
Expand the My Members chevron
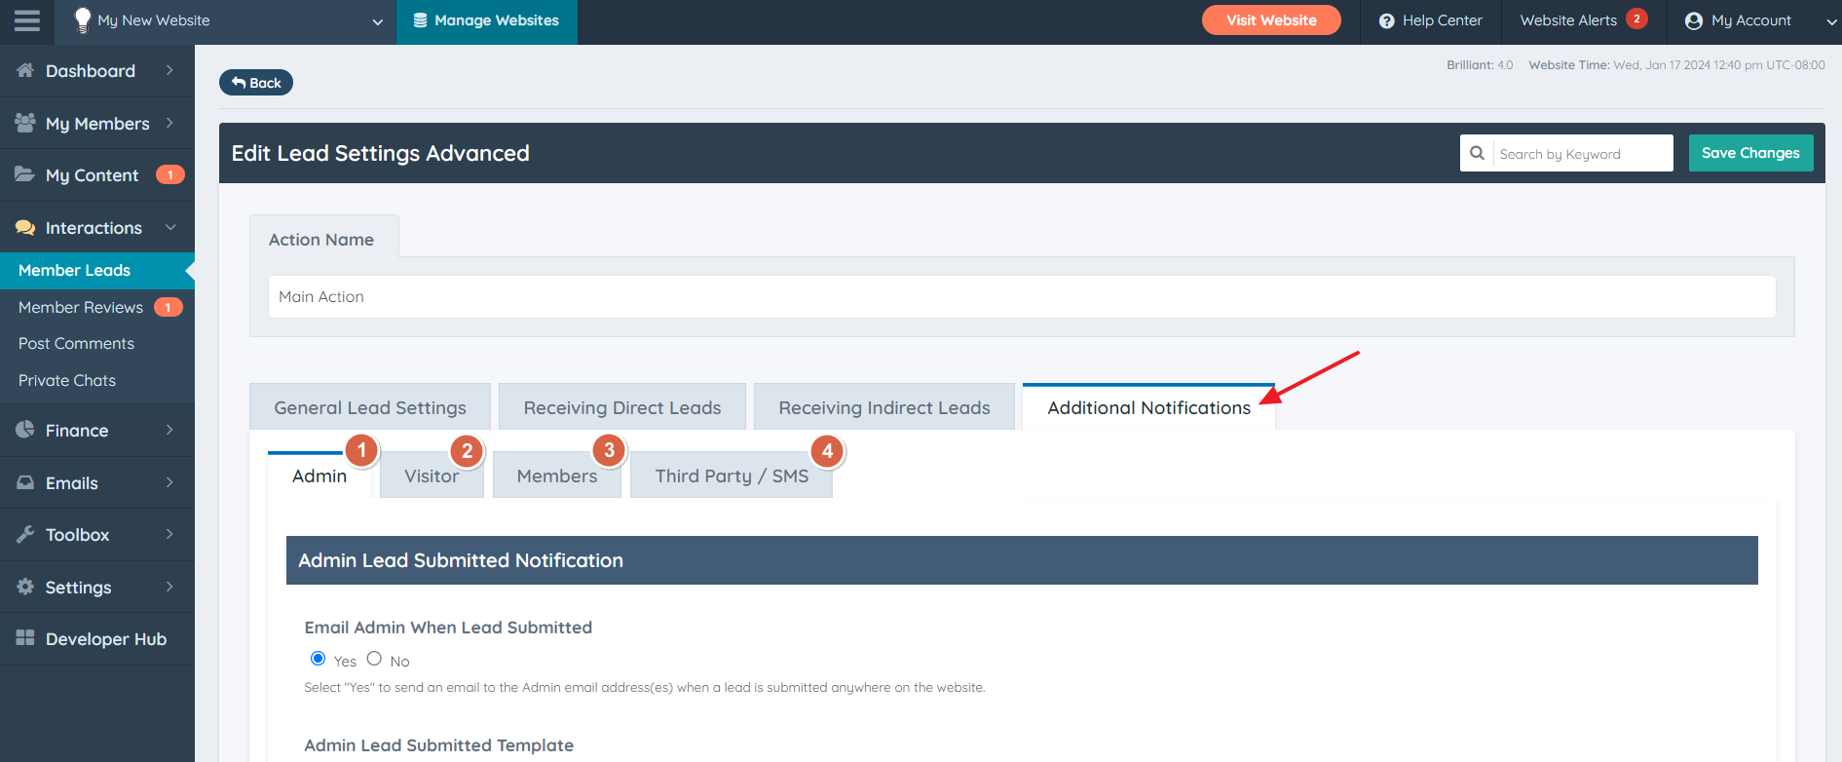click(x=169, y=123)
